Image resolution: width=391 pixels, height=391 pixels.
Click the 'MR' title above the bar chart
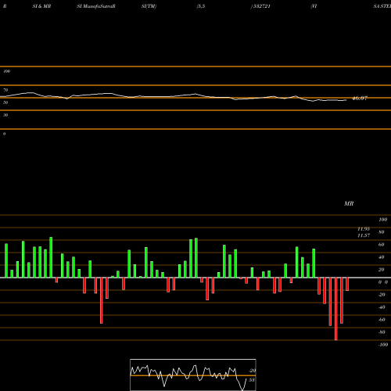point(349,203)
